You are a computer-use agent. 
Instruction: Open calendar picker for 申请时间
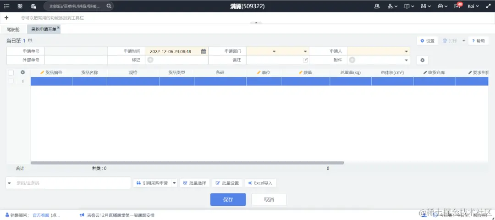pos(203,51)
